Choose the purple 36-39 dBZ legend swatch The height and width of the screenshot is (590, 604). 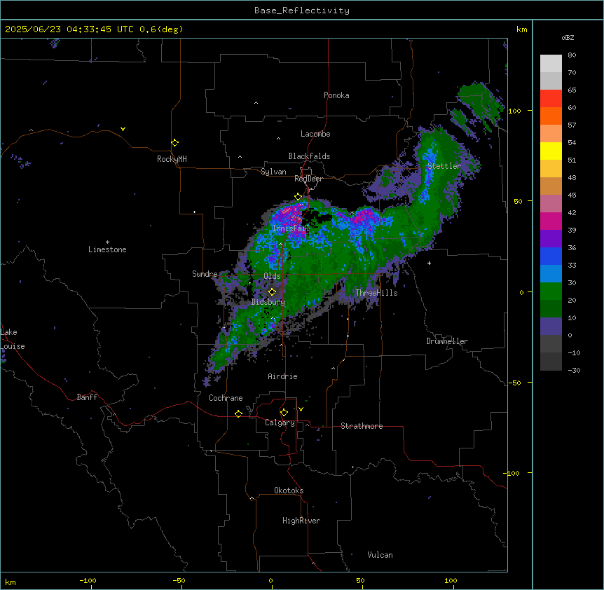(x=551, y=239)
